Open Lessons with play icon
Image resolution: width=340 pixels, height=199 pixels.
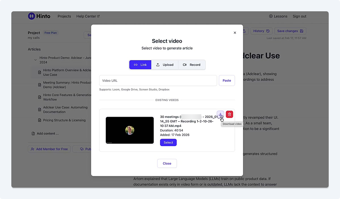[x=278, y=16]
